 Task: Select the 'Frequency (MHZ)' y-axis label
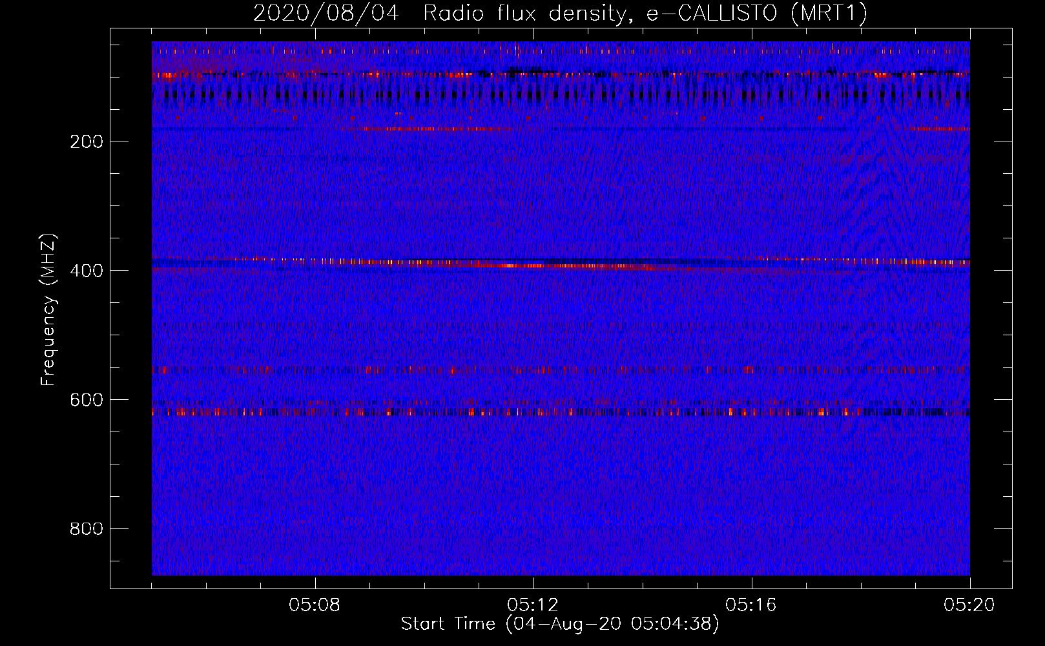[x=48, y=309]
